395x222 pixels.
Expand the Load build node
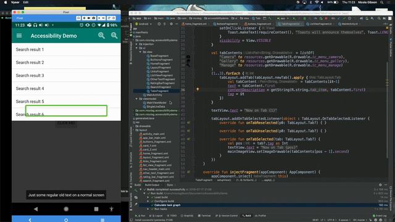pyautogui.click(x=148, y=197)
